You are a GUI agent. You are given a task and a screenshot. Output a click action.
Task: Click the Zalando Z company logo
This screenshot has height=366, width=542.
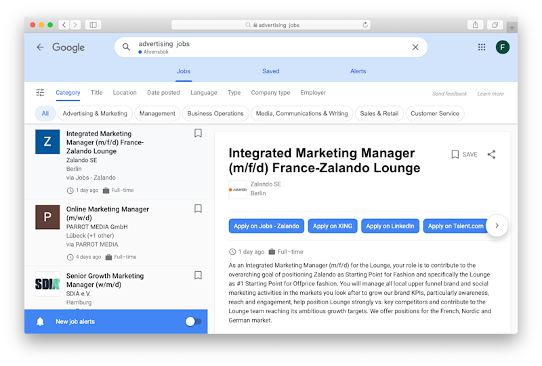point(47,142)
